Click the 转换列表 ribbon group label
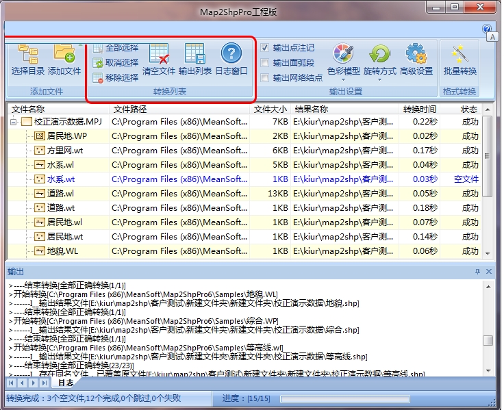The image size is (504, 410). 170,92
